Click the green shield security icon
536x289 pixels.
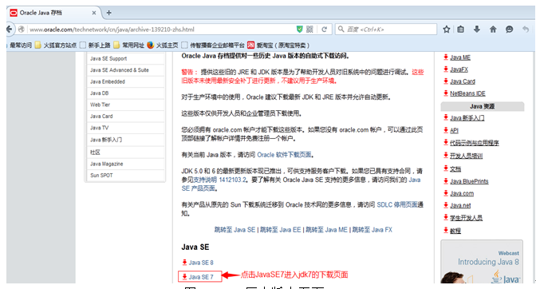299,30
